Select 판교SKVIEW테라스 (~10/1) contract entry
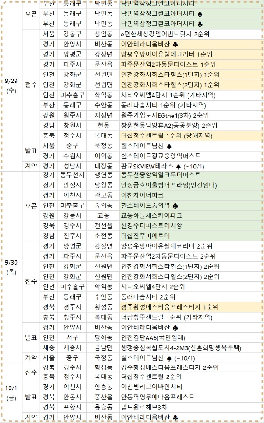264x423 pixels. click(162, 167)
